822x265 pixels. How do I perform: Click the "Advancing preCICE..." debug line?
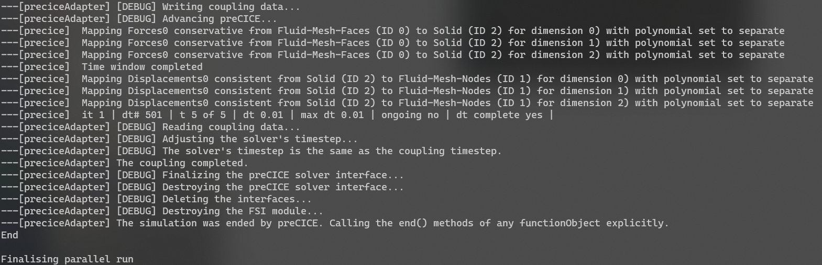(x=219, y=19)
